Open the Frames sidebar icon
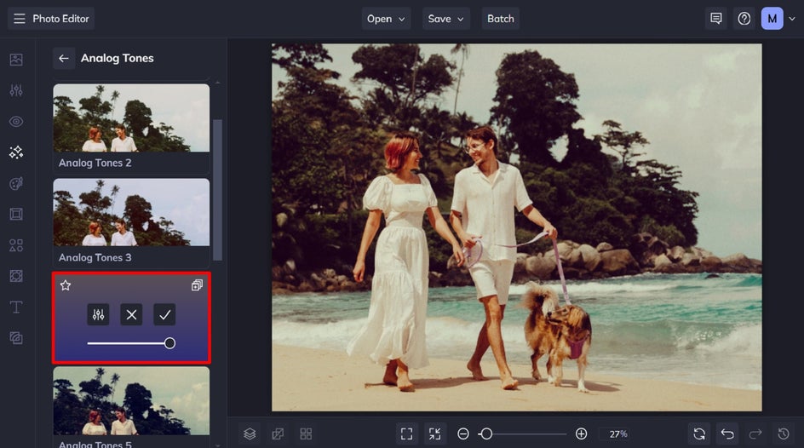The height and width of the screenshot is (448, 804). pyautogui.click(x=16, y=215)
